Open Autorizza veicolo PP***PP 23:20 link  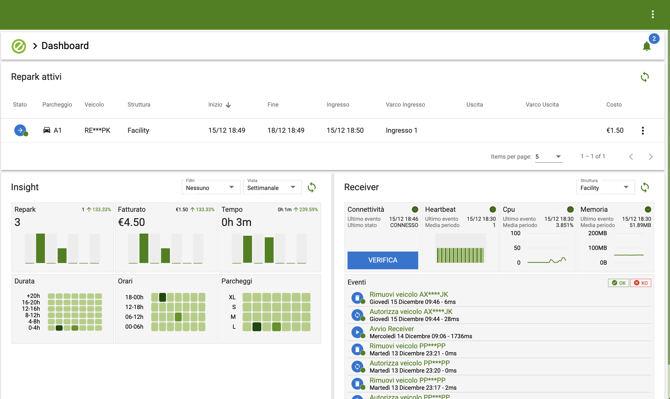[x=410, y=363]
